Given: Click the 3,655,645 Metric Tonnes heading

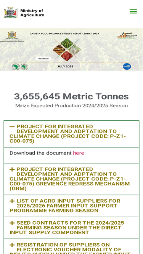Looking at the screenshot, I should (71, 97).
